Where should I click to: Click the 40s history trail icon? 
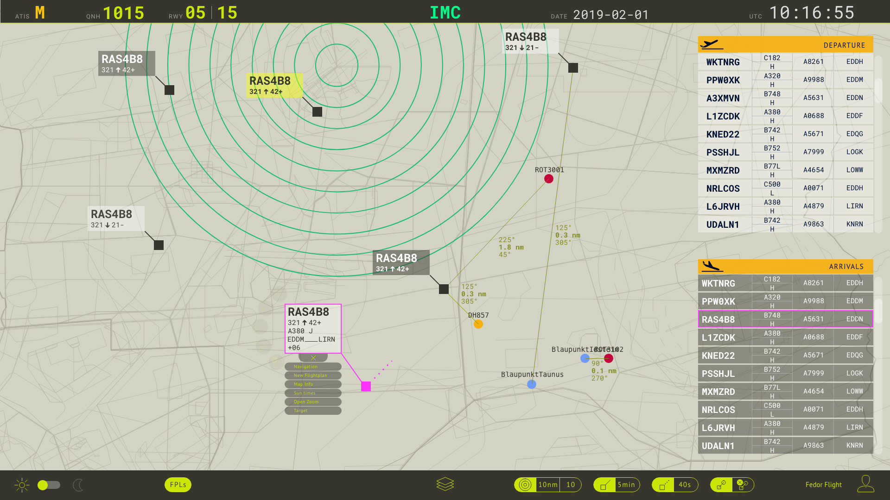(x=664, y=485)
